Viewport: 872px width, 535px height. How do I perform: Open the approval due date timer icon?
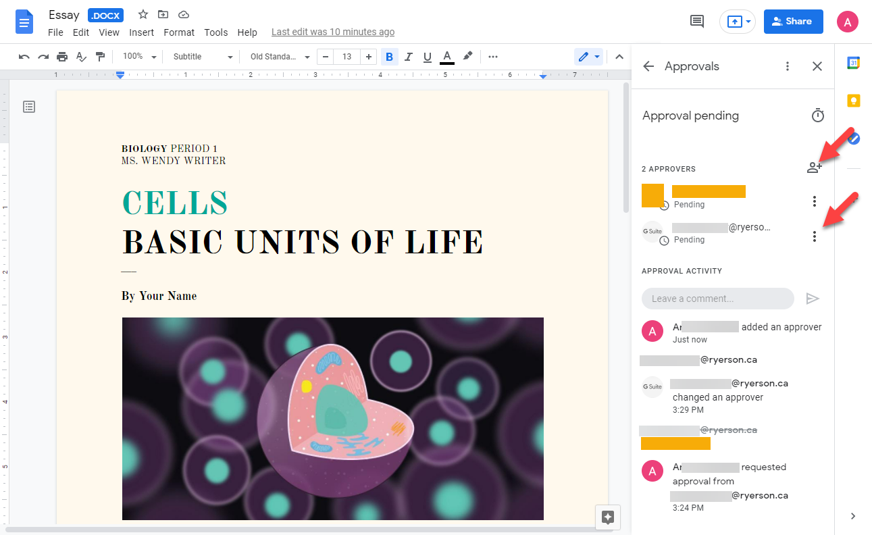(x=817, y=116)
